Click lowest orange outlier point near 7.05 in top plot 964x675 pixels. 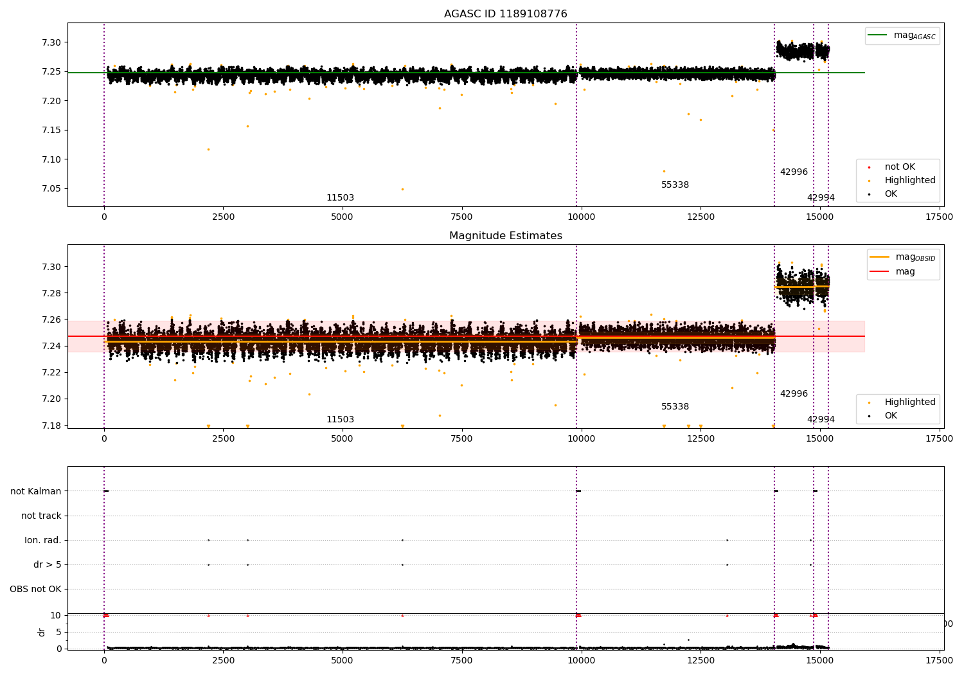(x=402, y=189)
